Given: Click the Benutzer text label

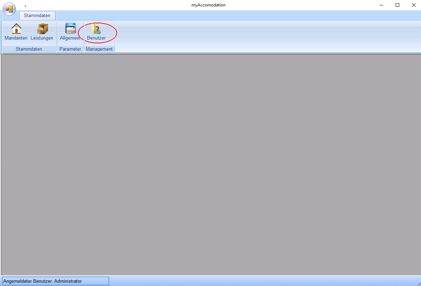Looking at the screenshot, I should (x=96, y=38).
